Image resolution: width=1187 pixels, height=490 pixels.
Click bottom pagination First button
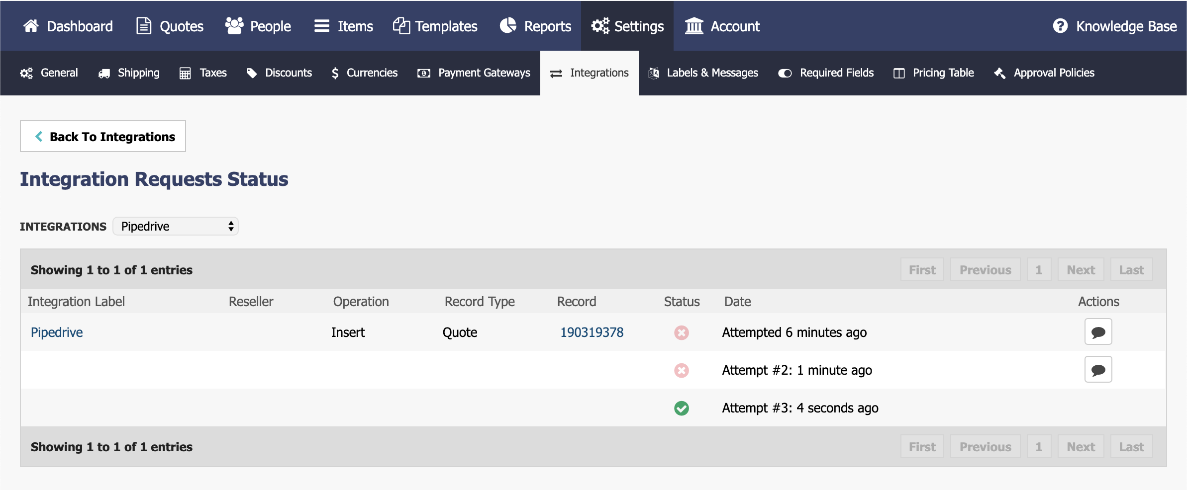coord(922,447)
